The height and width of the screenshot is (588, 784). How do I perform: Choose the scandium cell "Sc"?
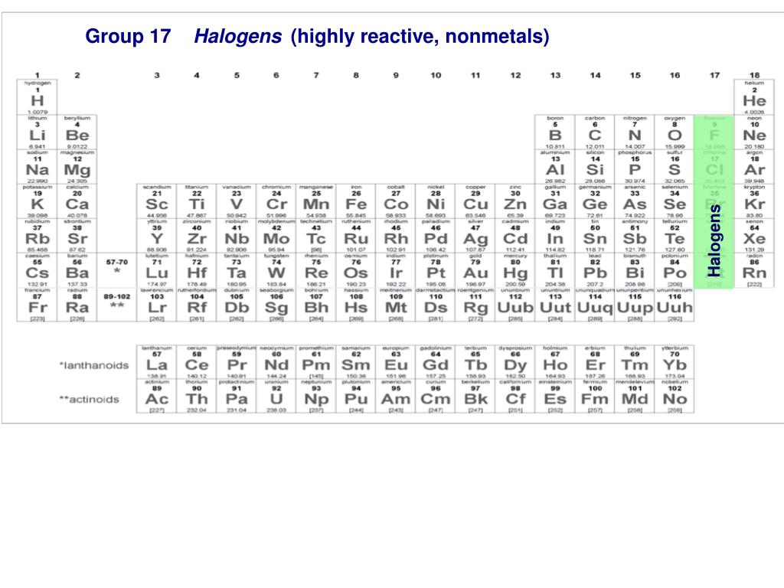(157, 201)
